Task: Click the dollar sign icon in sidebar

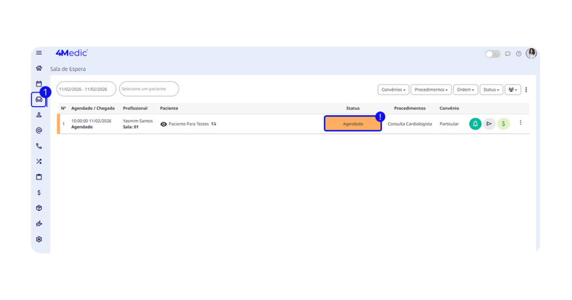Action: tap(39, 193)
